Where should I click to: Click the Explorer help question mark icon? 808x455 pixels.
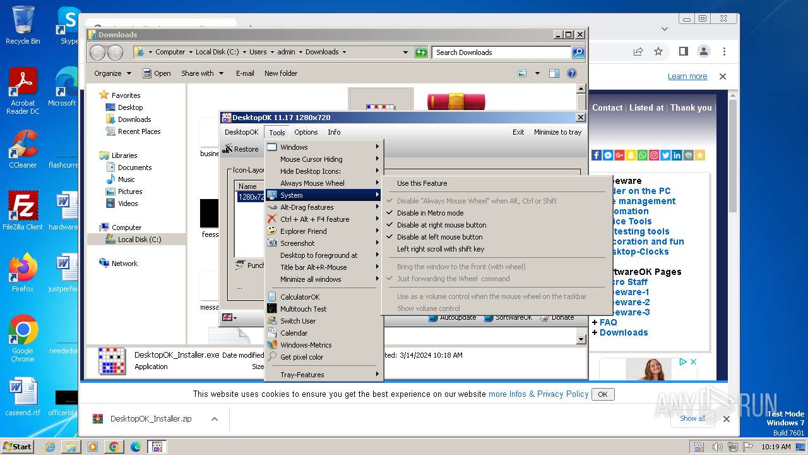(572, 73)
